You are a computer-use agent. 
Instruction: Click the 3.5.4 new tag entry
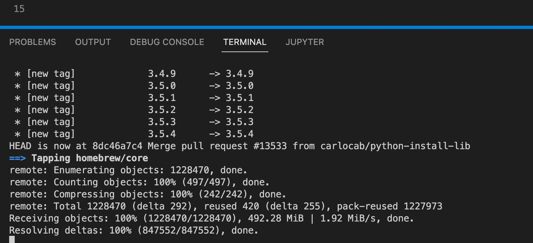tap(131, 134)
